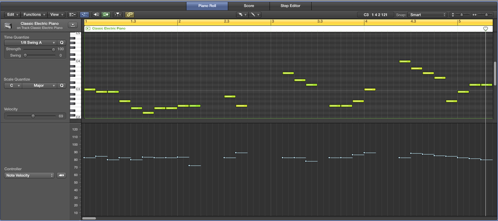Toggle the yellow Link button
This screenshot has width=498, height=221.
click(x=129, y=15)
